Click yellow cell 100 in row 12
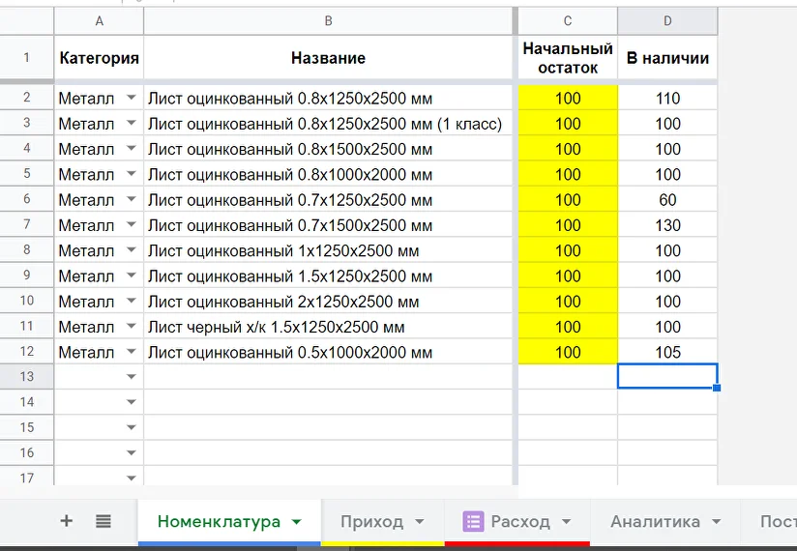 point(568,352)
